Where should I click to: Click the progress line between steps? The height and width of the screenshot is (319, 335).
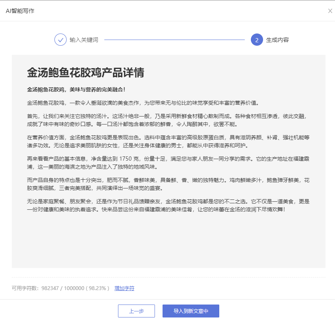point(174,40)
